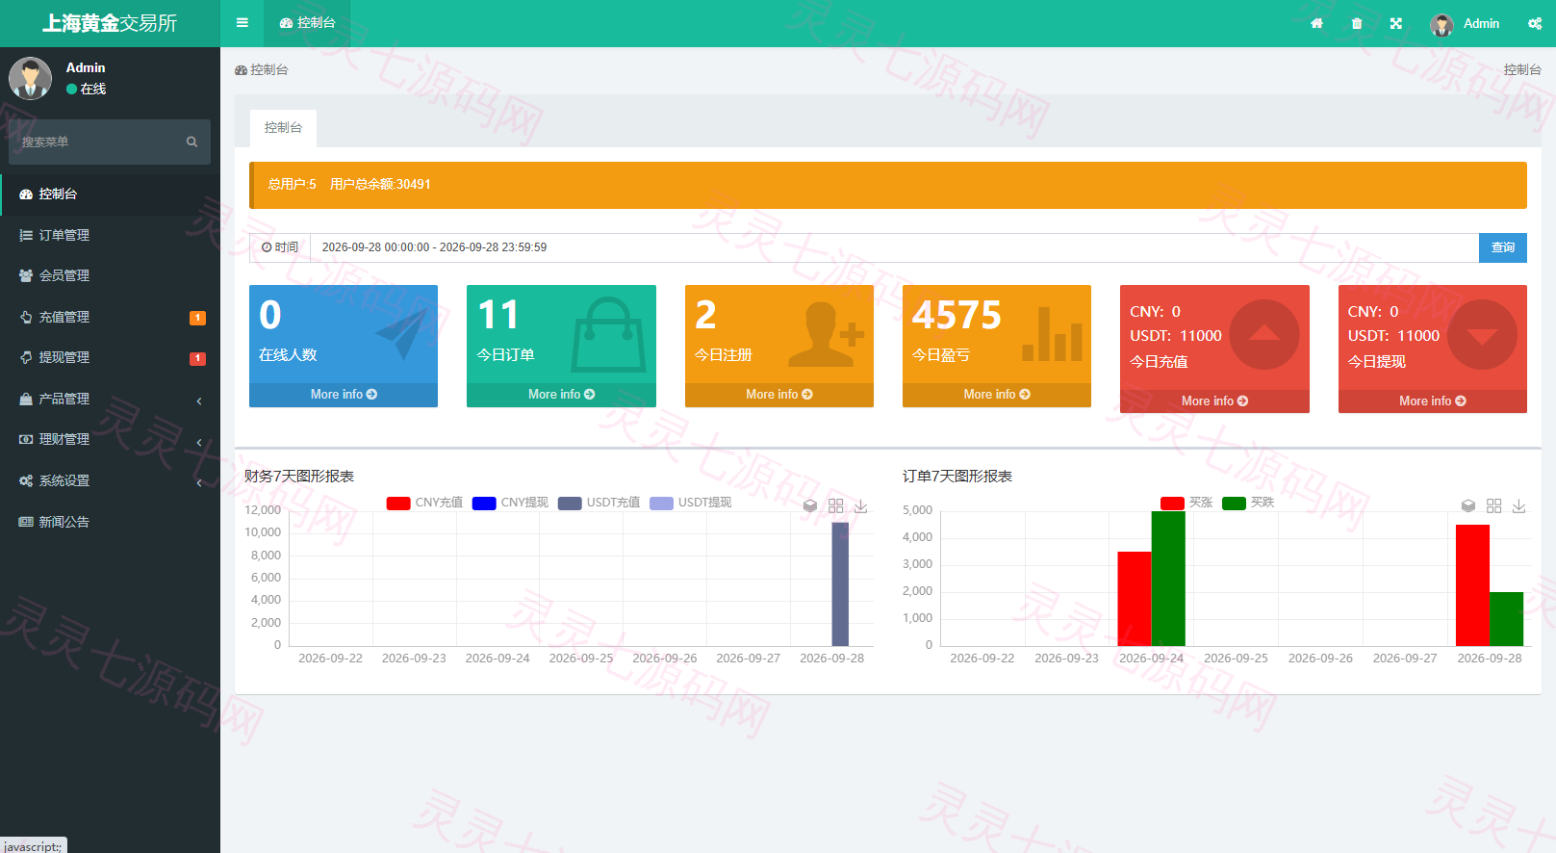Toggle the CNY充值 legend series

point(424,503)
